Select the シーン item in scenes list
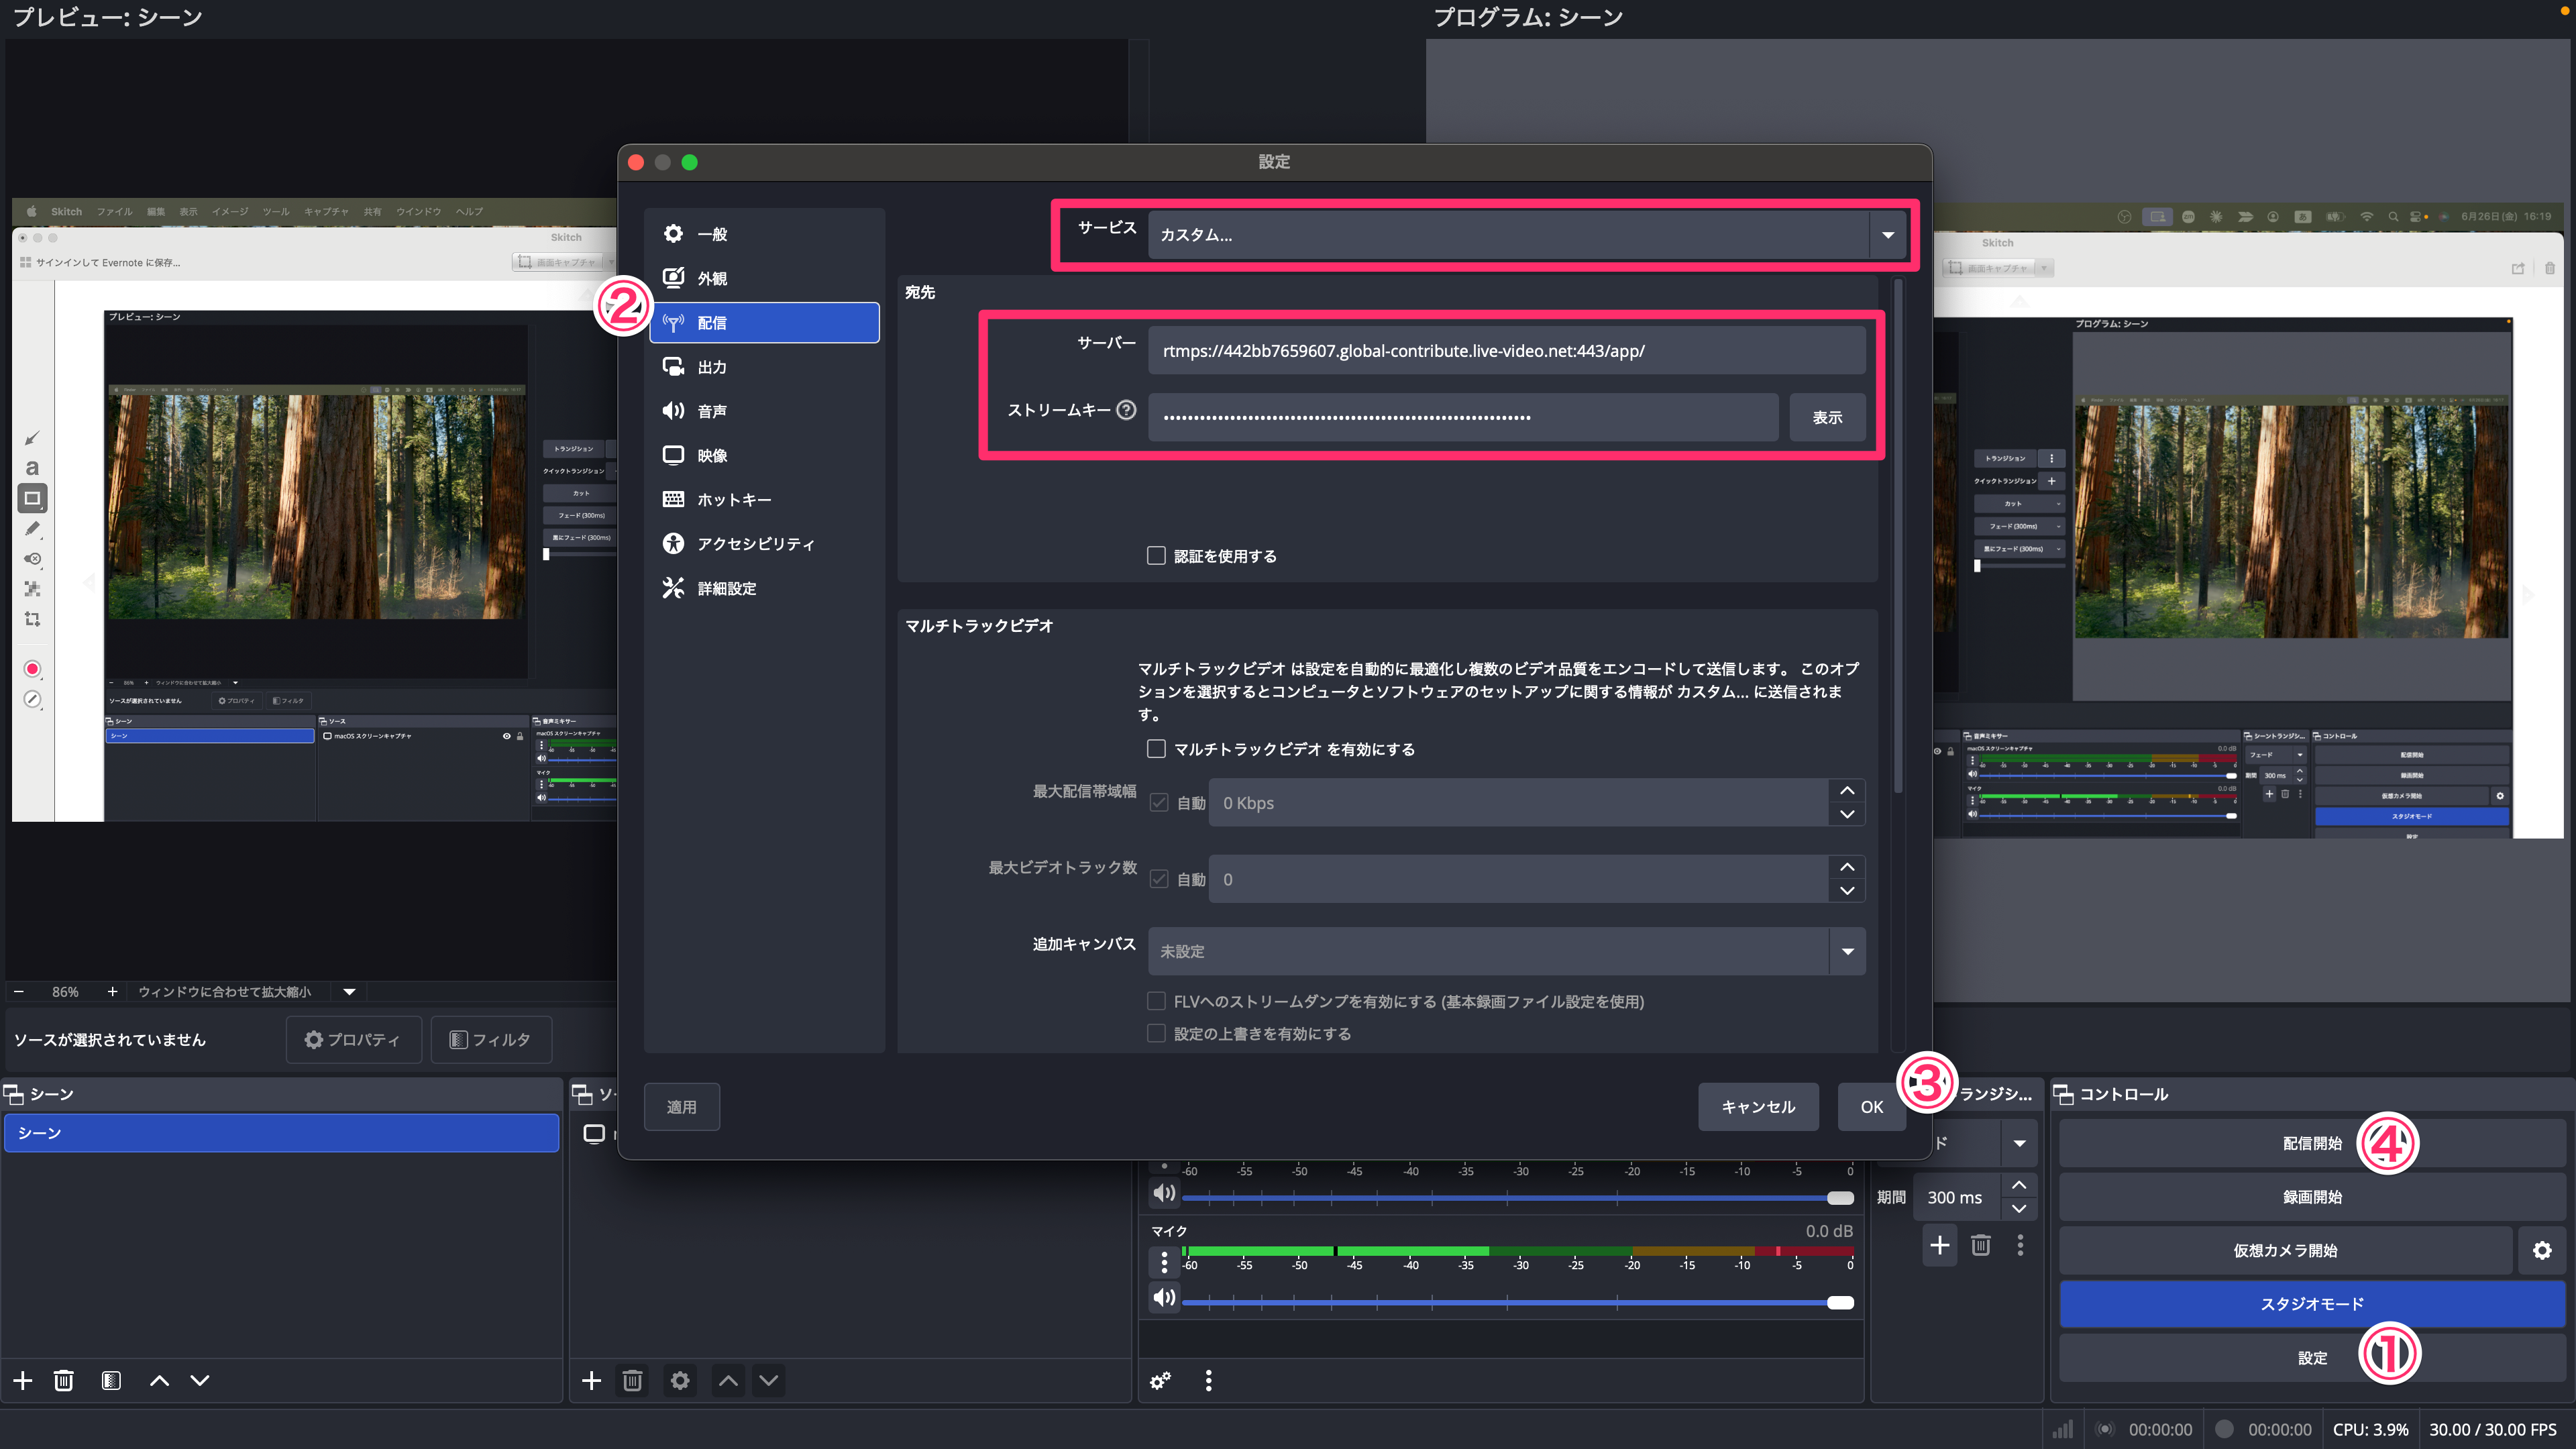The height and width of the screenshot is (1449, 2576). pos(282,1133)
